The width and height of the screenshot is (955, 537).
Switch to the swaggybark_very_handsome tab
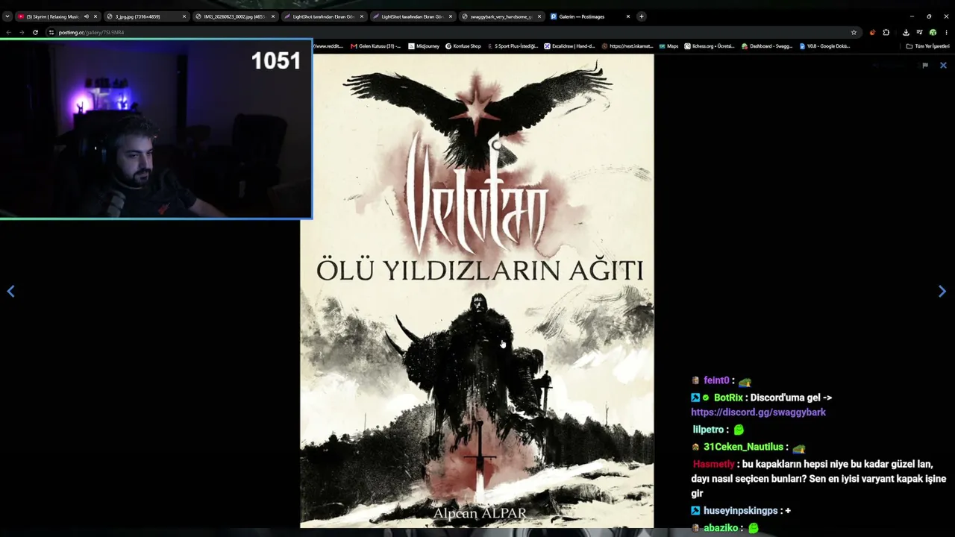coord(501,16)
